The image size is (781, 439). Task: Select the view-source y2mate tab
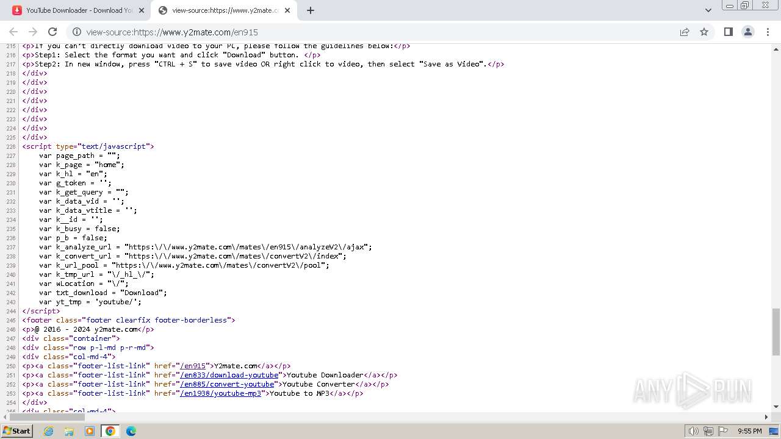(x=223, y=10)
